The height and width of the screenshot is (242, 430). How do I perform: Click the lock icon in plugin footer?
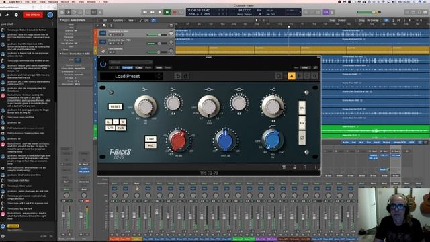(x=294, y=167)
